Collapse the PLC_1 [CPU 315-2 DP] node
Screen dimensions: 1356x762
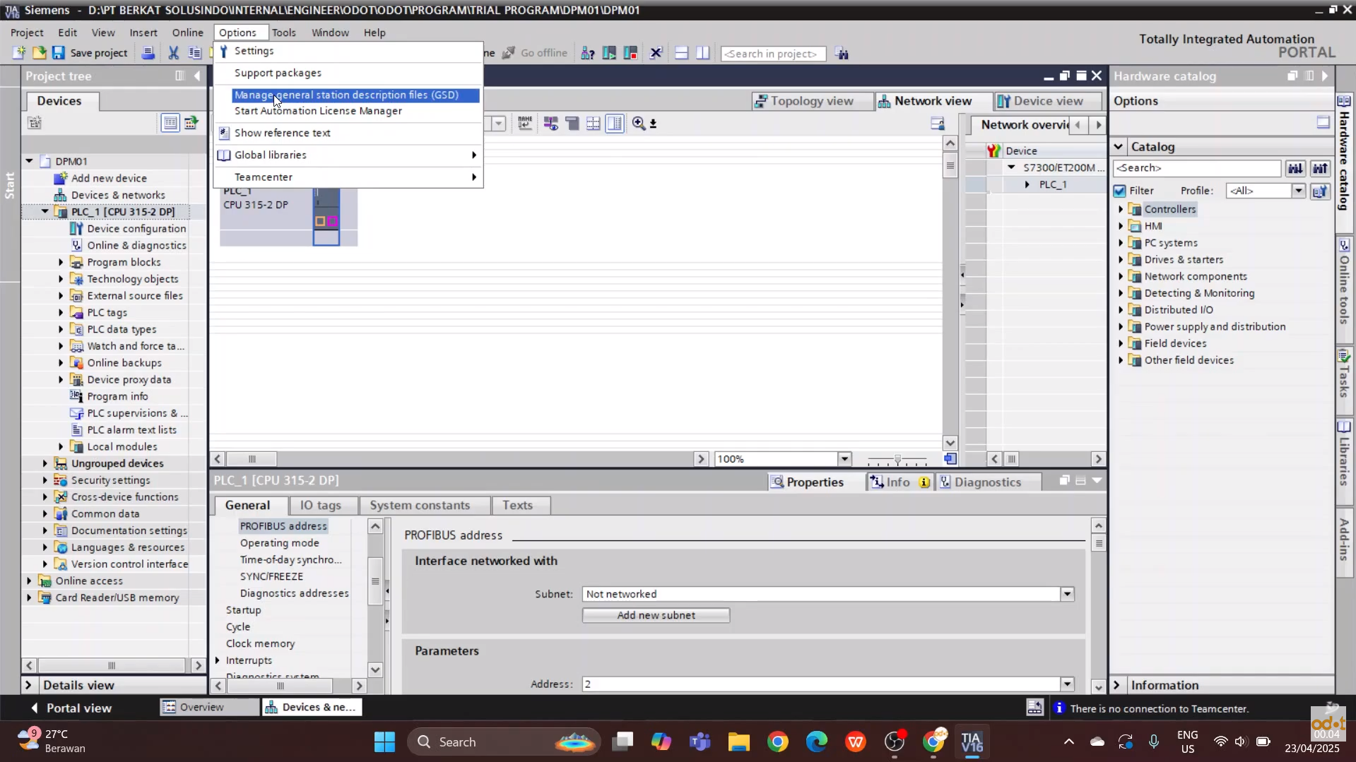(45, 212)
